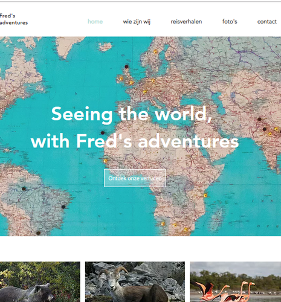281x302 pixels.
Task: Click the Ontdek onze verhalen button
Action: click(135, 178)
